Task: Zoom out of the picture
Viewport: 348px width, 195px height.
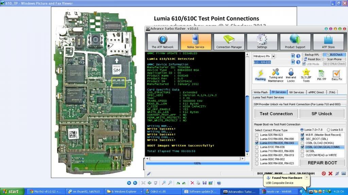Action: 170,183
